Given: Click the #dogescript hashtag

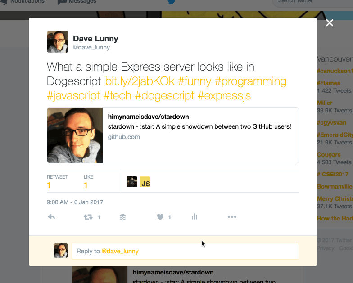Looking at the screenshot, I should pyautogui.click(x=165, y=95).
